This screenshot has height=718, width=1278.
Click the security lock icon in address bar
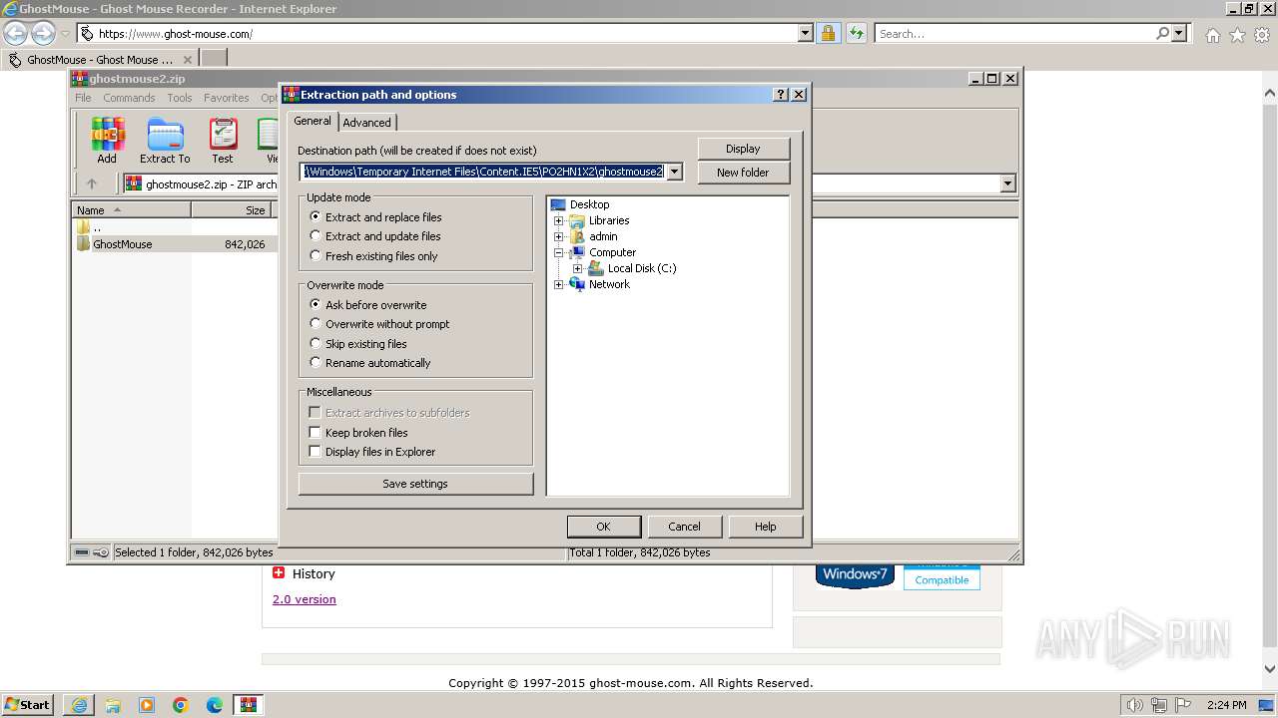click(828, 33)
